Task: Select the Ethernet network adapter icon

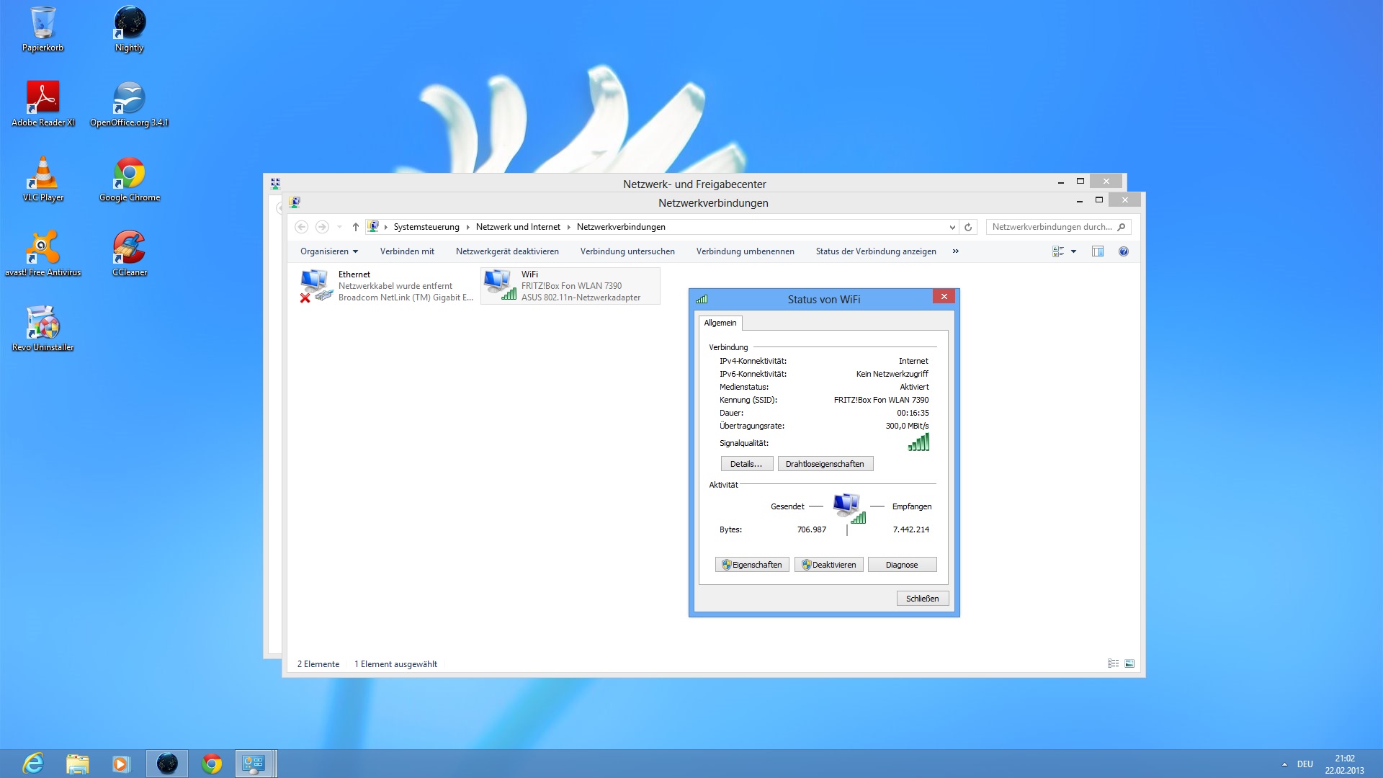Action: point(315,285)
